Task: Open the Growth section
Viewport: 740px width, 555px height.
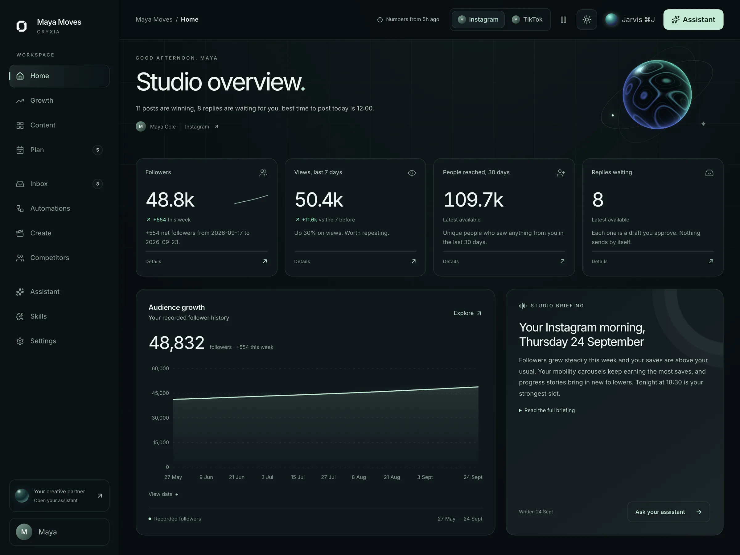Action: [x=59, y=101]
